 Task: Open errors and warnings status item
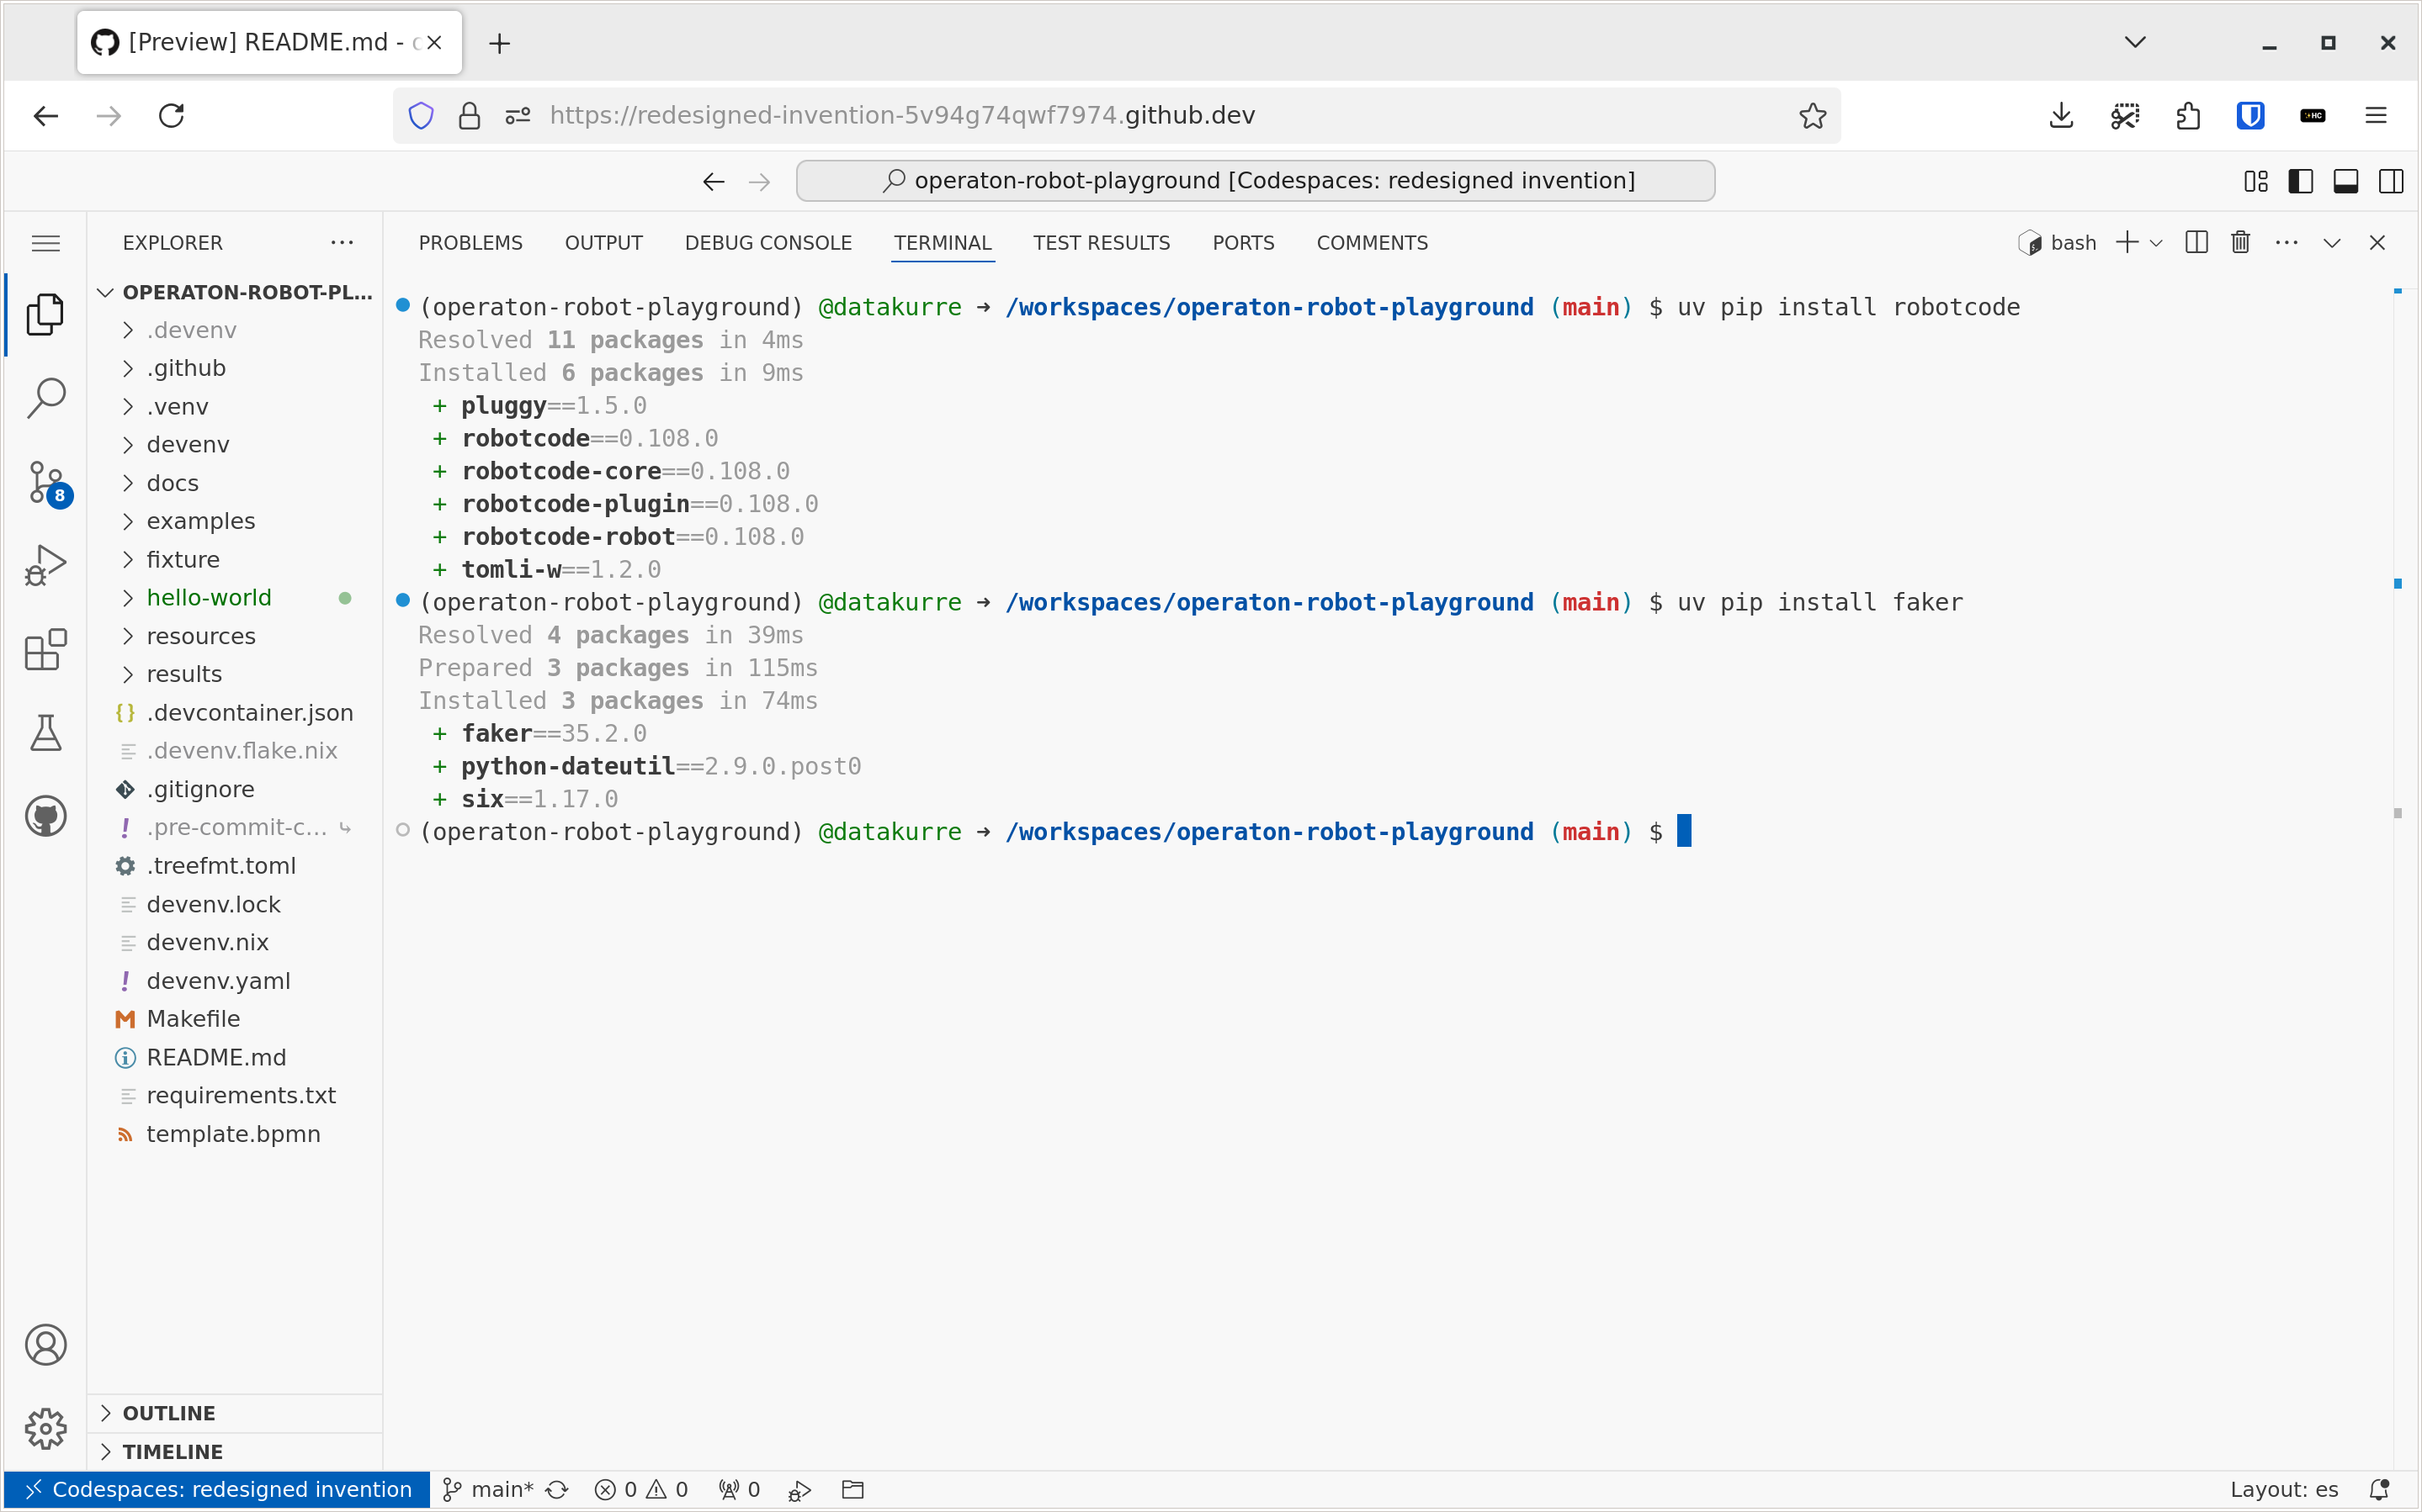click(641, 1489)
